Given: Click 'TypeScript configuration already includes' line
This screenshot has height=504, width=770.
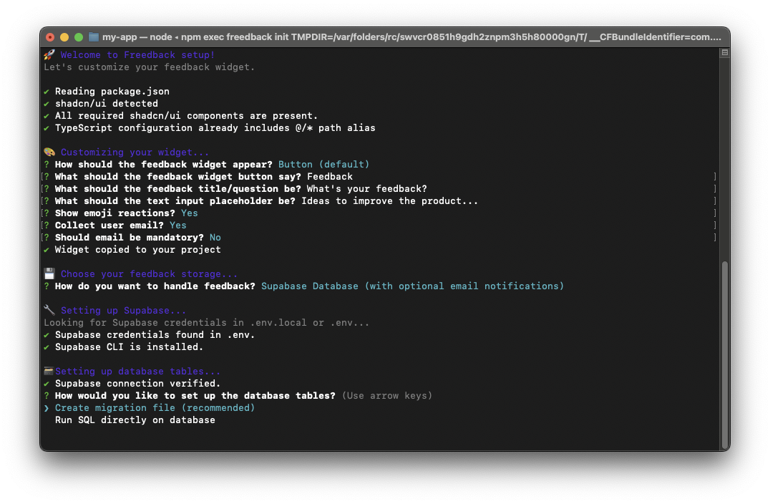Looking at the screenshot, I should coord(215,127).
